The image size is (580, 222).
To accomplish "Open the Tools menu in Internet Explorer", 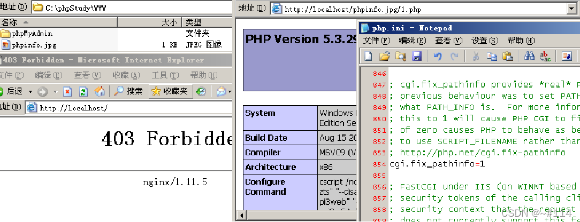I will [x=165, y=76].
